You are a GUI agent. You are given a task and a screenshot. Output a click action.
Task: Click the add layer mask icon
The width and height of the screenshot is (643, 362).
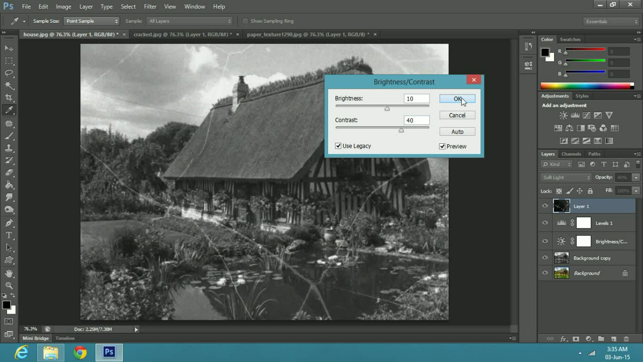(x=576, y=339)
